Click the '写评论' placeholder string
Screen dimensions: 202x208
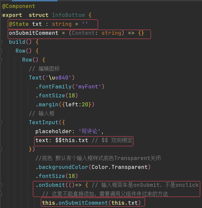90,131
